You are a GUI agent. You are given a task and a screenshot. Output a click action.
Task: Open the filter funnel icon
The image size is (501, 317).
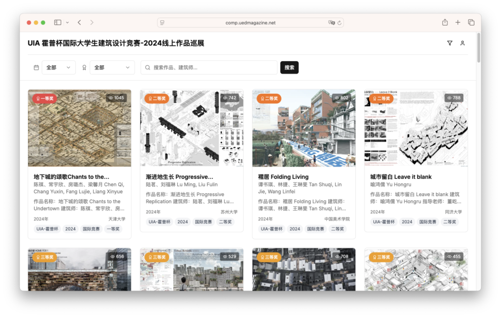click(x=450, y=43)
